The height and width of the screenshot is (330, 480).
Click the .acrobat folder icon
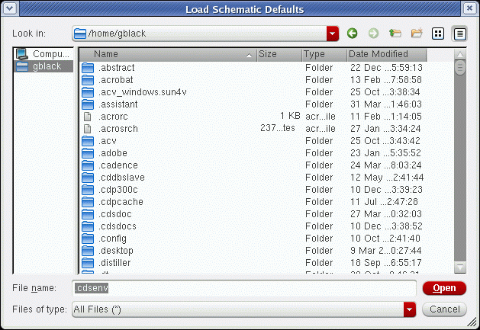click(x=88, y=80)
